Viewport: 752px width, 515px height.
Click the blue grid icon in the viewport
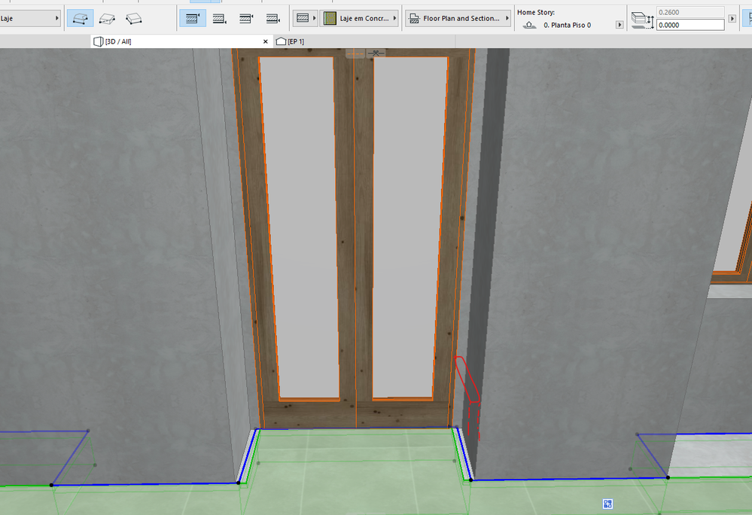click(x=607, y=504)
